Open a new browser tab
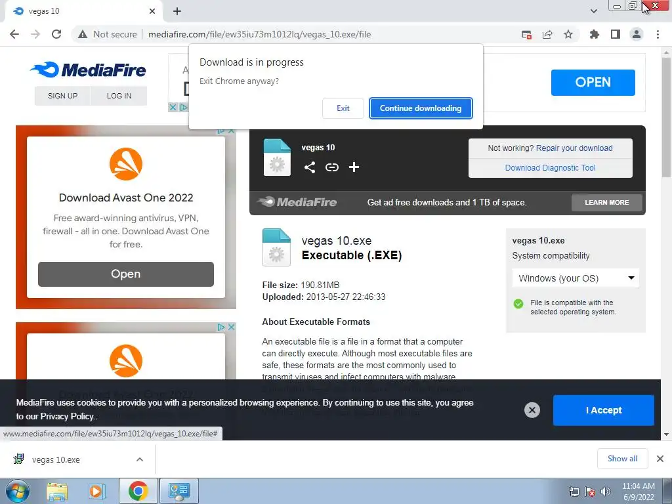Image resolution: width=672 pixels, height=504 pixels. click(177, 11)
